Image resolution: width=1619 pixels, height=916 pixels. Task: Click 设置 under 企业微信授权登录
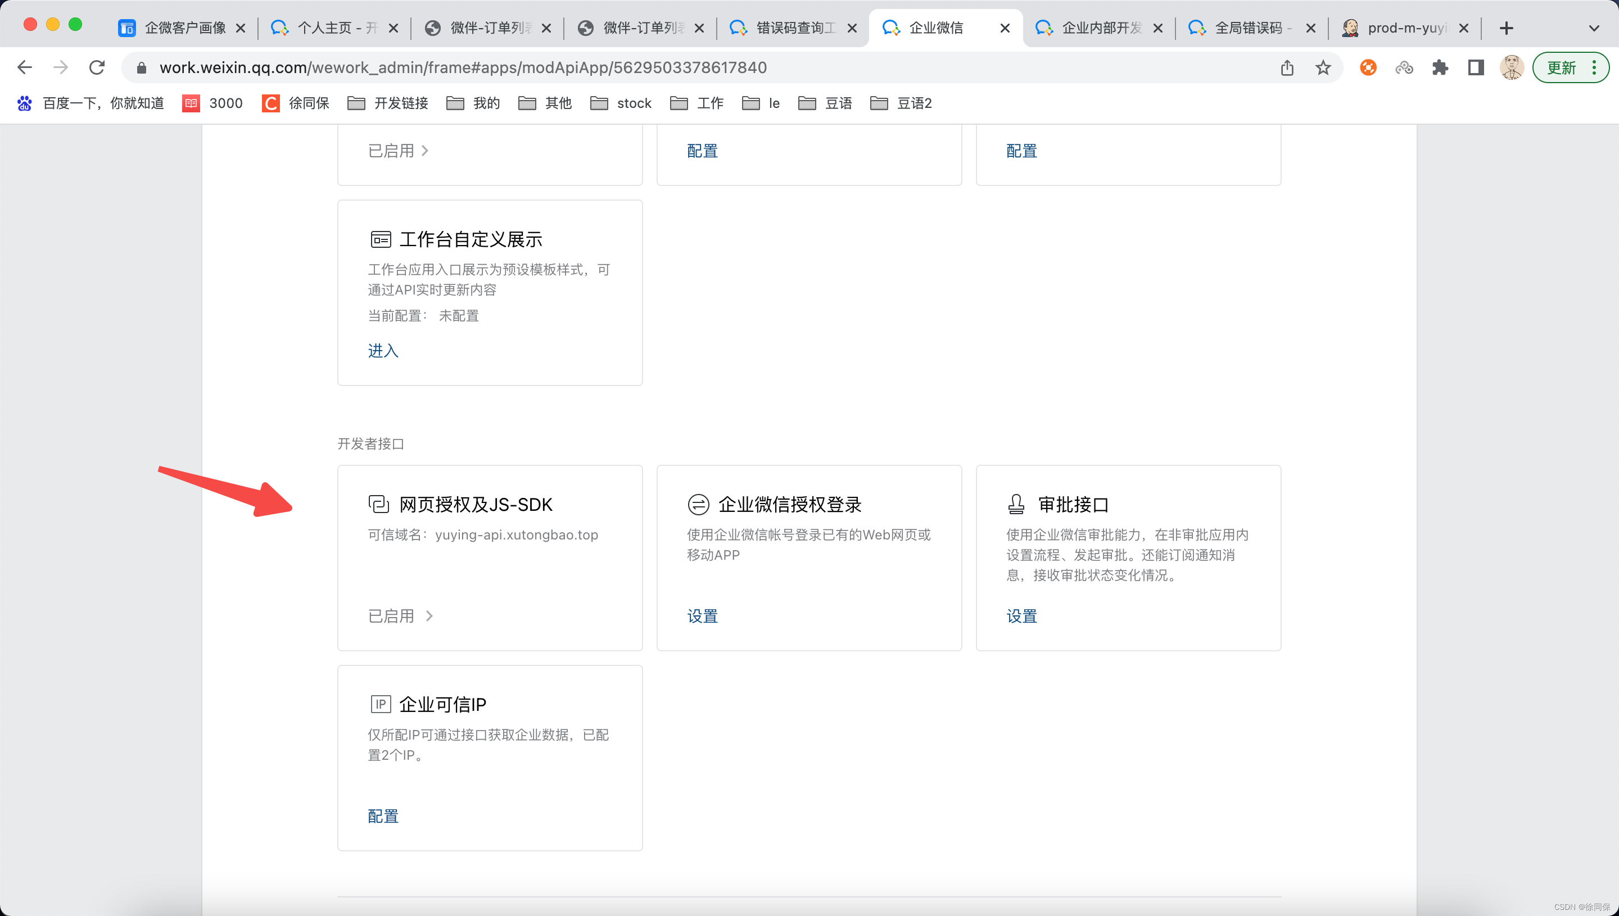(702, 616)
